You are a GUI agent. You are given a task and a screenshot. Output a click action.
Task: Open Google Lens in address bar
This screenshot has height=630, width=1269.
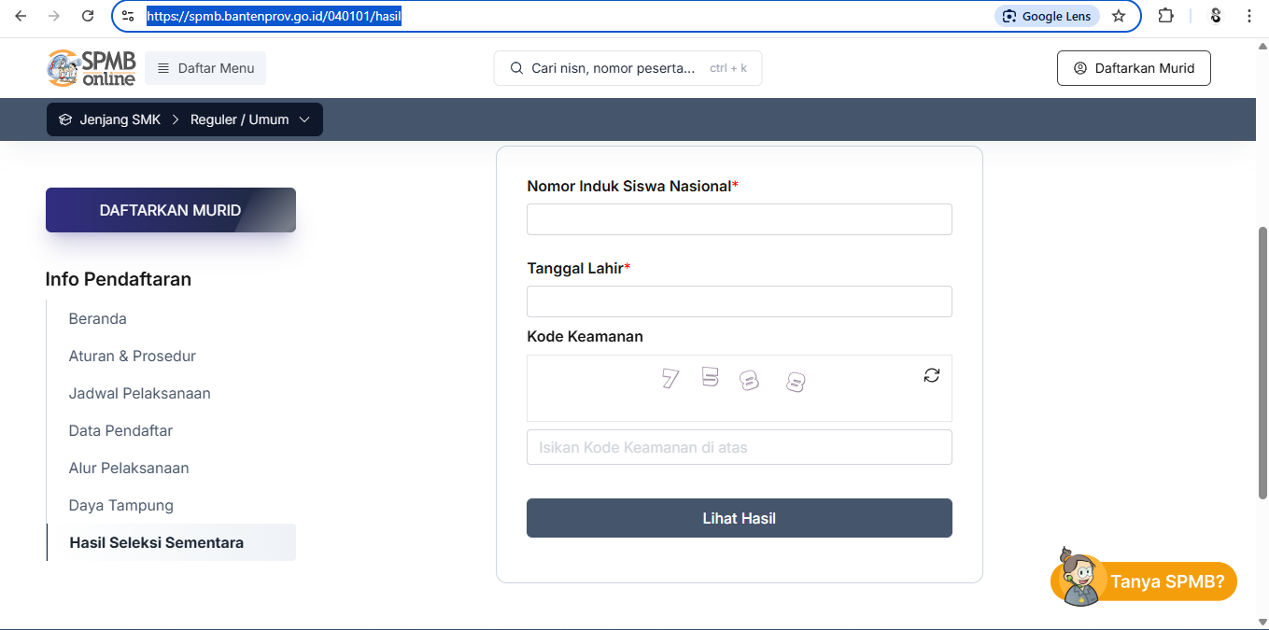click(x=1047, y=16)
